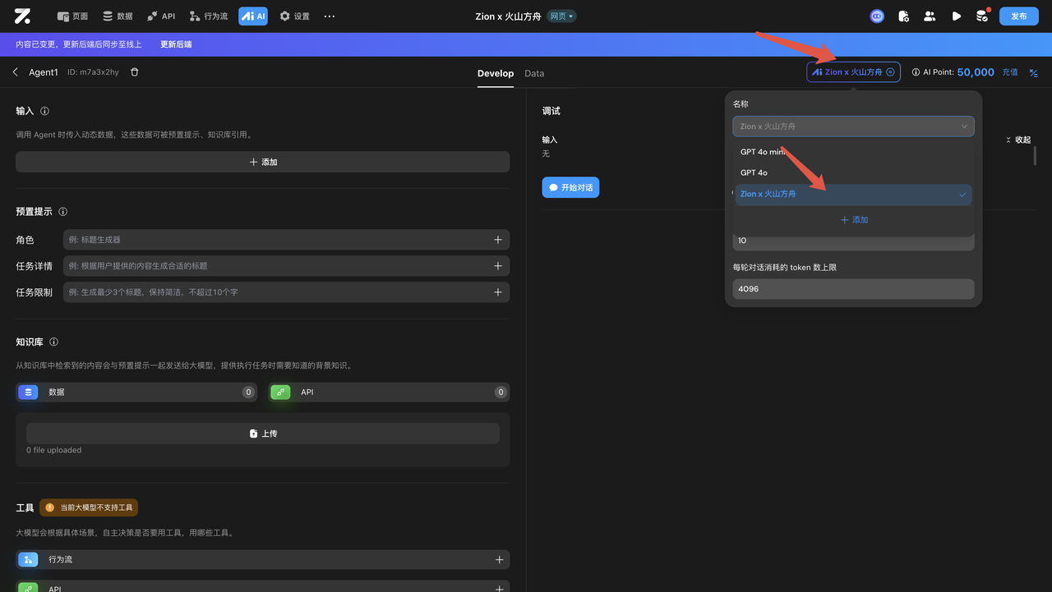Click the 50,000 AI Point value
The width and height of the screenshot is (1052, 592).
[976, 72]
